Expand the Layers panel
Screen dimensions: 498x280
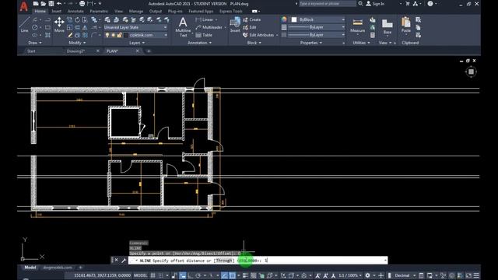coord(137,43)
